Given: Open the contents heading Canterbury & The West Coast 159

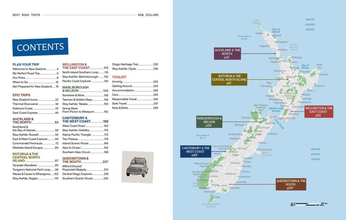Looking at the screenshot, I should point(85,119).
